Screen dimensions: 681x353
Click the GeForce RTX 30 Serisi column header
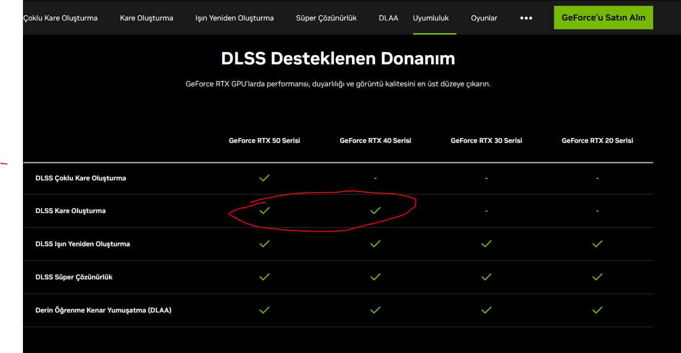tap(486, 140)
